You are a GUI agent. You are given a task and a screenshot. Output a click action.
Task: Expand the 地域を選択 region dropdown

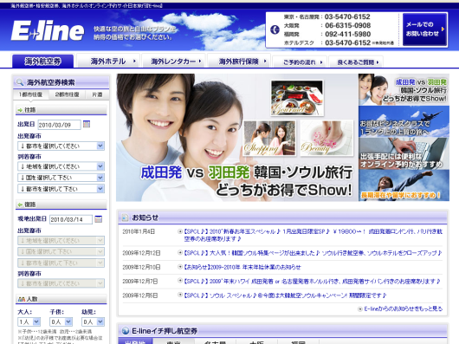[x=61, y=166]
